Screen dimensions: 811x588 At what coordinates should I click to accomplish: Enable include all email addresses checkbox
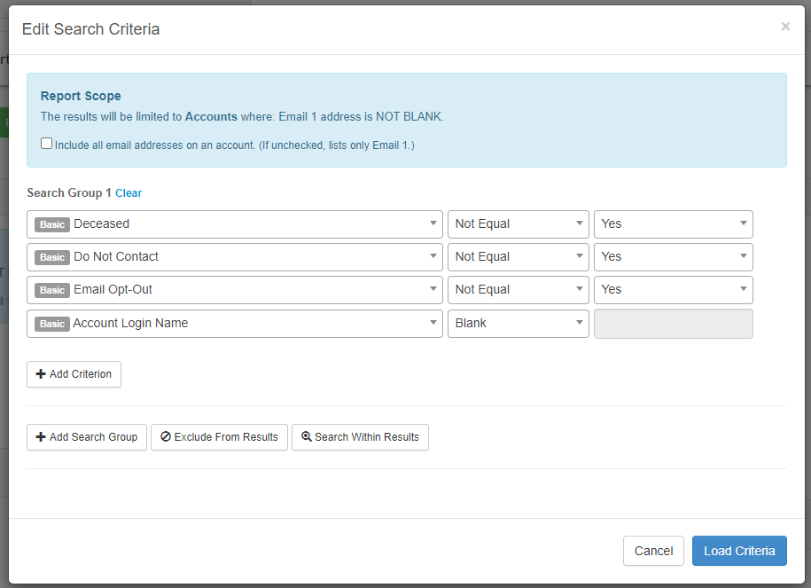coord(47,144)
